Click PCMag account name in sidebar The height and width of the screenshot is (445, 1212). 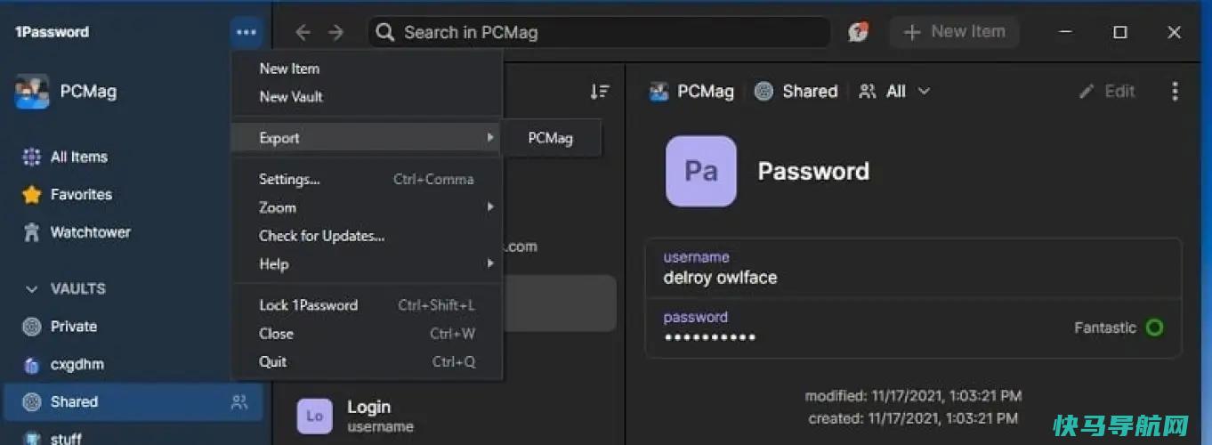pyautogui.click(x=88, y=92)
